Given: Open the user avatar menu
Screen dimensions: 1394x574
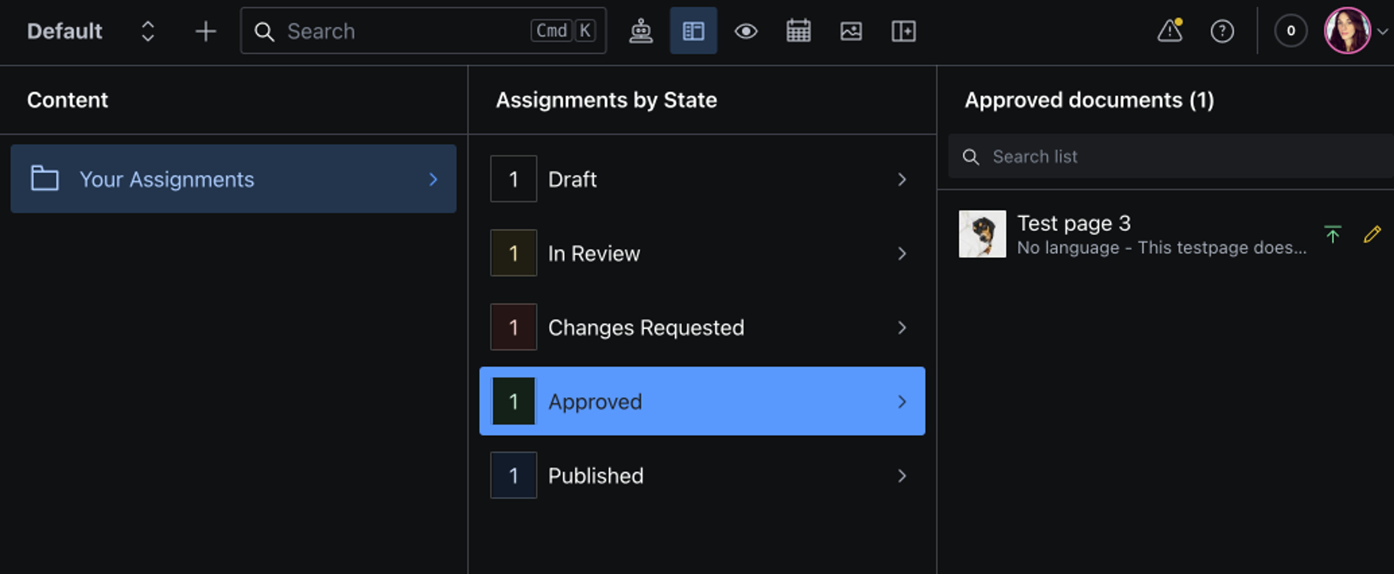Looking at the screenshot, I should pyautogui.click(x=1348, y=31).
